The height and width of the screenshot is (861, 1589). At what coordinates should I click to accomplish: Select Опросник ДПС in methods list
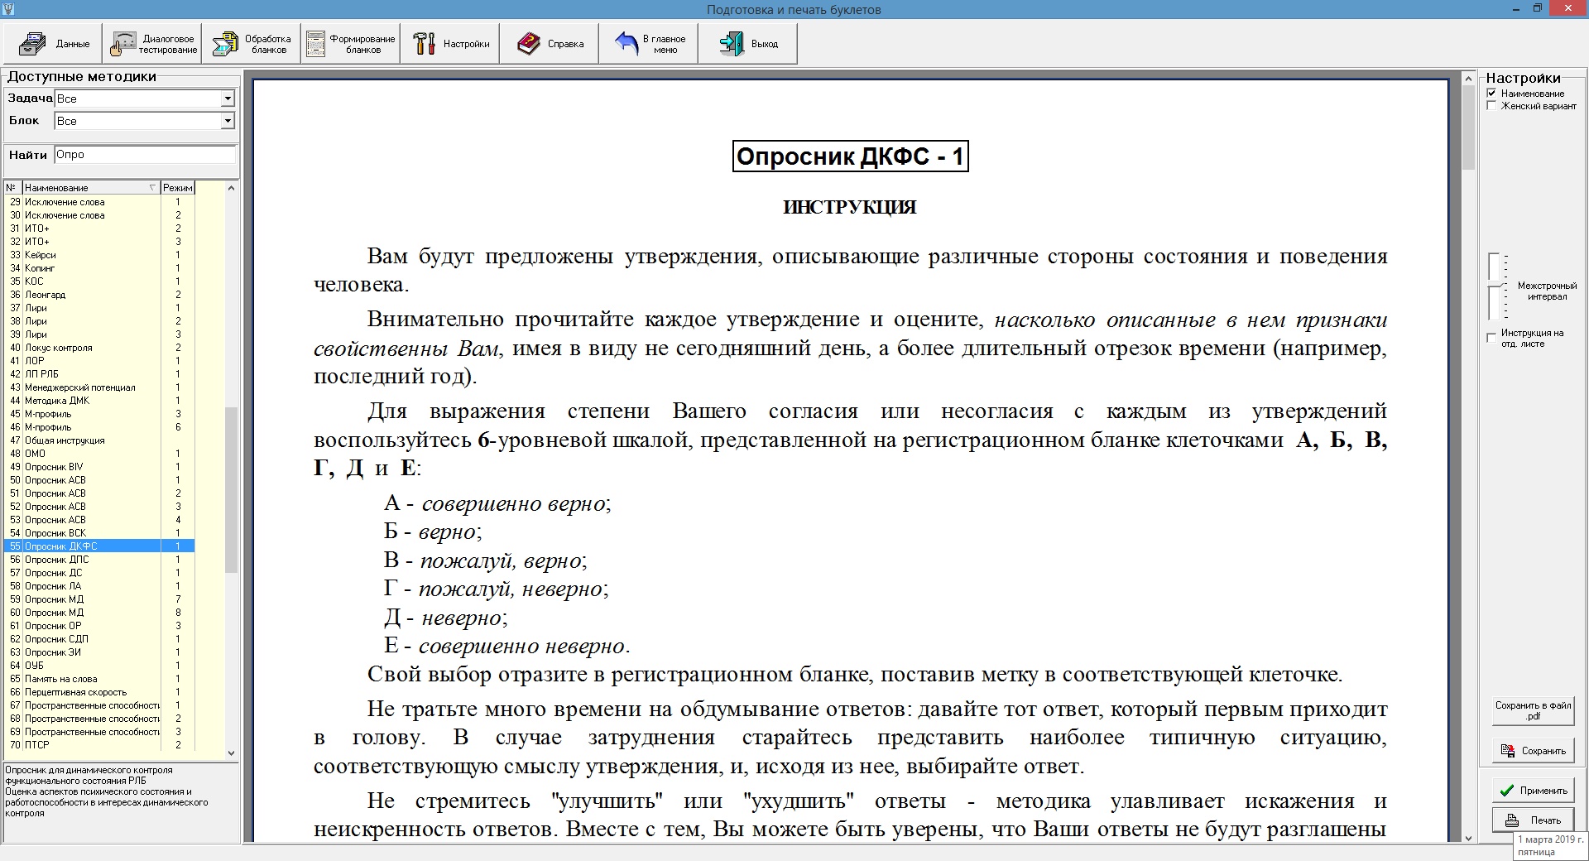point(56,560)
